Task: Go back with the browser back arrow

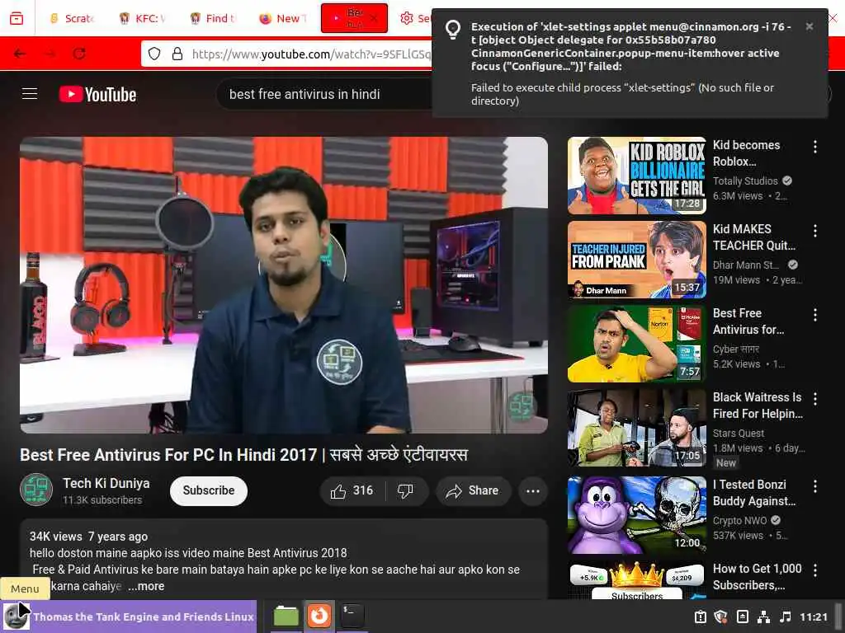Action: point(20,54)
